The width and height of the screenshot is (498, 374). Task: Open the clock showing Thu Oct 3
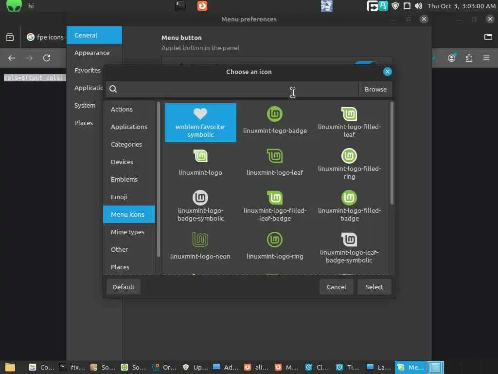click(461, 6)
